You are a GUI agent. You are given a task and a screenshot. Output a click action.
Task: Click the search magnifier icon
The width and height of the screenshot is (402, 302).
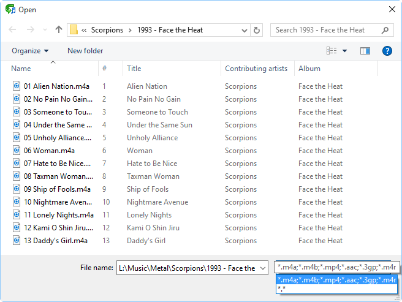(x=385, y=30)
